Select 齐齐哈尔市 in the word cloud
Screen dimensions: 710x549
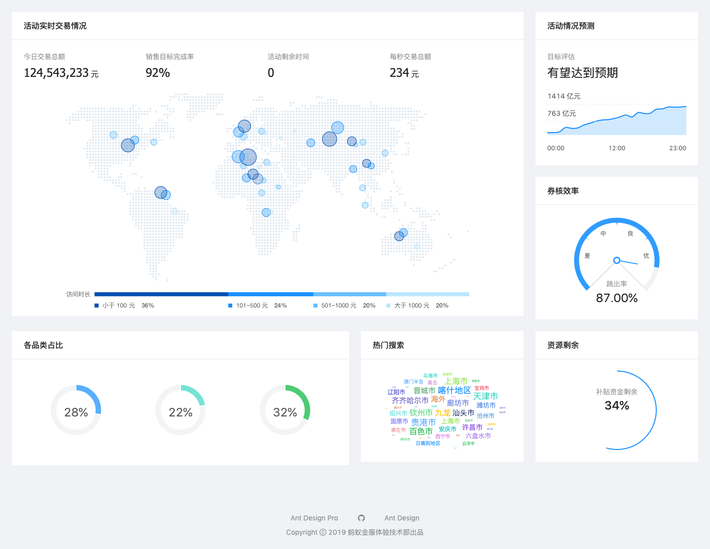tap(410, 401)
